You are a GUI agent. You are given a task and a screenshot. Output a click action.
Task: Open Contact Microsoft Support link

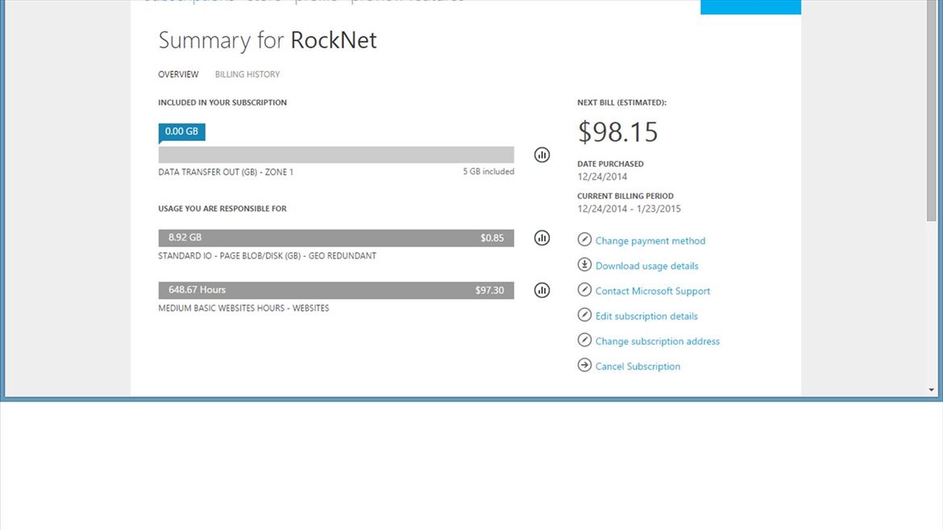653,291
